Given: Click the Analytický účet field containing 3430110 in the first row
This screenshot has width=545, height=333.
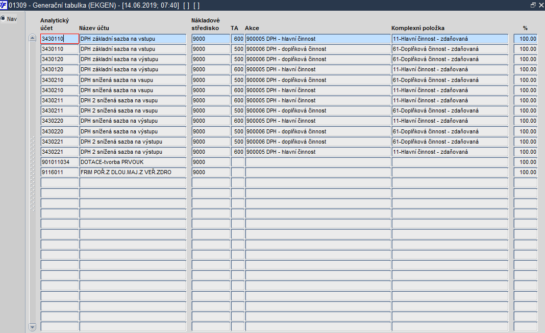Looking at the screenshot, I should [59, 39].
